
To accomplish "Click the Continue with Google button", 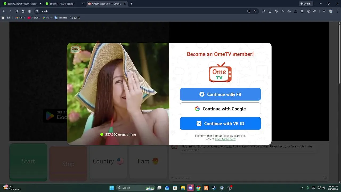I will (220, 109).
